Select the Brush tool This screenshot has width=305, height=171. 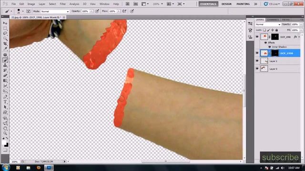5,60
